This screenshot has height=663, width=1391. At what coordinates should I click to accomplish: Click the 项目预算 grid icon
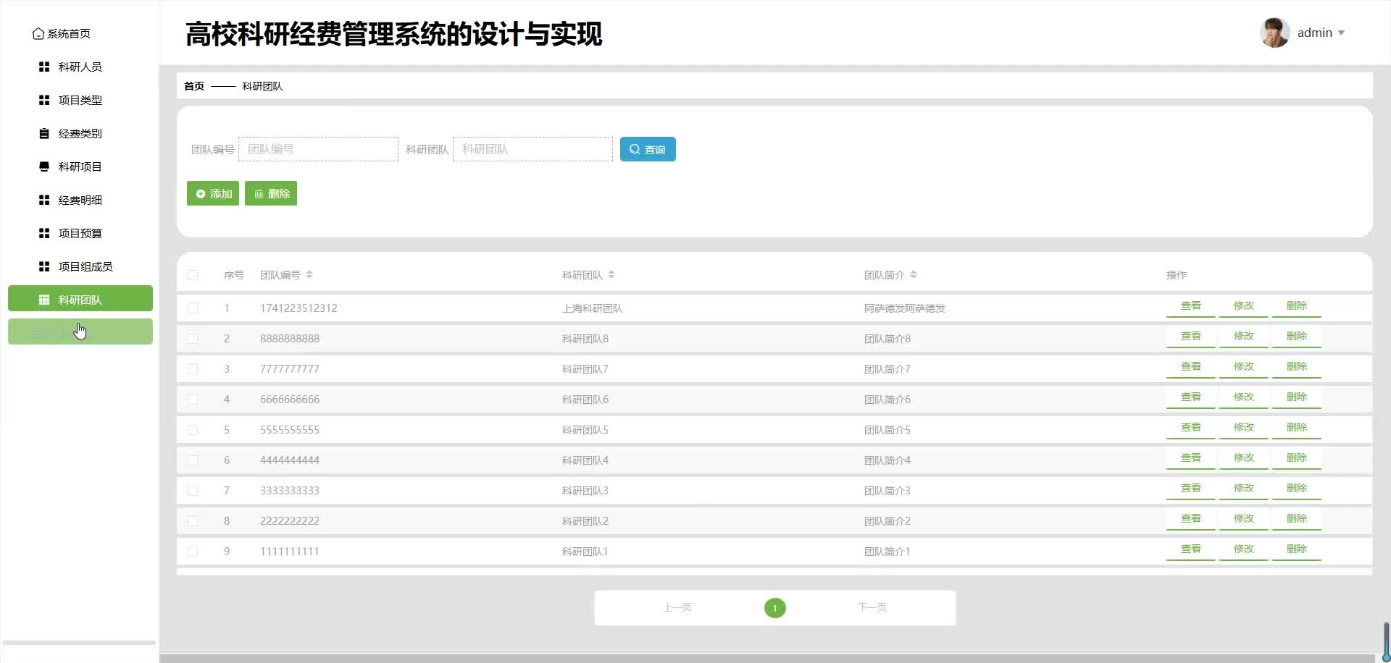point(44,233)
